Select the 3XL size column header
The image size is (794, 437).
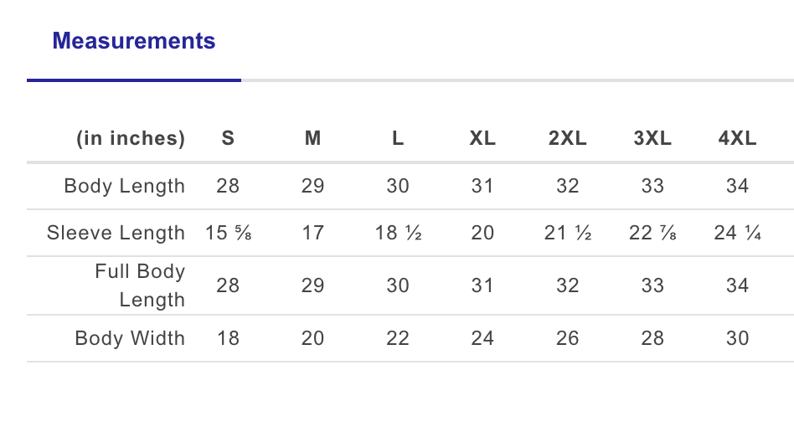click(652, 139)
